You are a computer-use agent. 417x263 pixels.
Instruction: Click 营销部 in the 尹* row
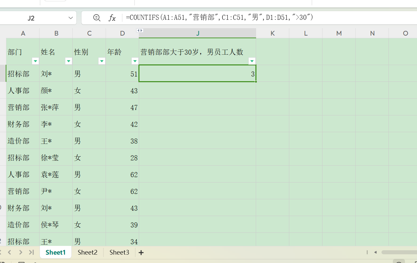point(23,191)
